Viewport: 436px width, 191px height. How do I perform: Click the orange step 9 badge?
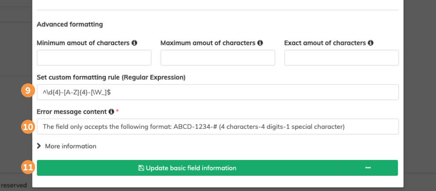(x=28, y=92)
